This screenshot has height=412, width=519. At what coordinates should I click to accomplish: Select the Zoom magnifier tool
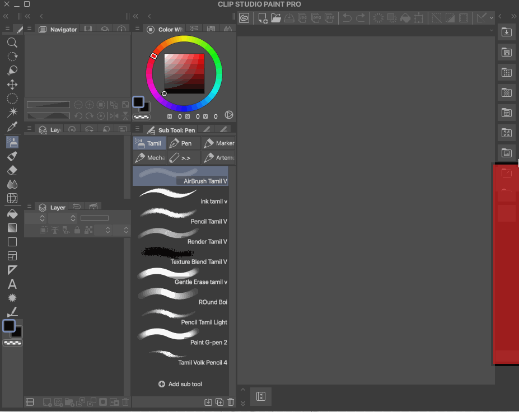pyautogui.click(x=12, y=43)
